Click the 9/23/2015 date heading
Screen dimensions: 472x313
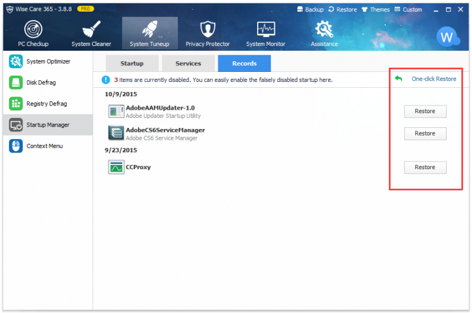tap(121, 150)
